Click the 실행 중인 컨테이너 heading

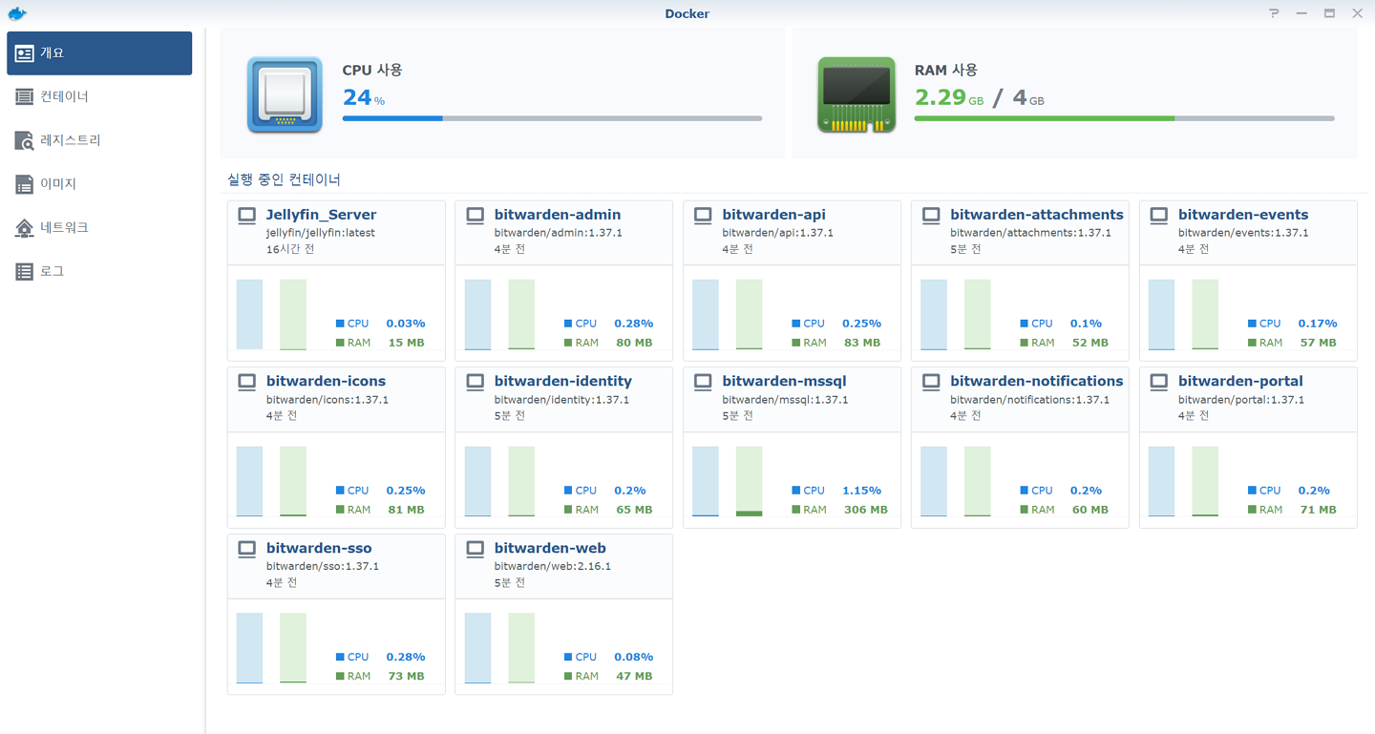tap(284, 179)
